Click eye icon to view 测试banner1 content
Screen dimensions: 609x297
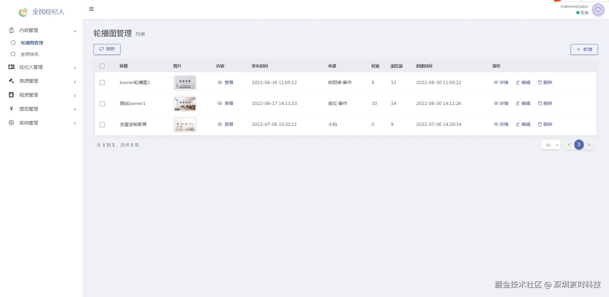[x=220, y=103]
